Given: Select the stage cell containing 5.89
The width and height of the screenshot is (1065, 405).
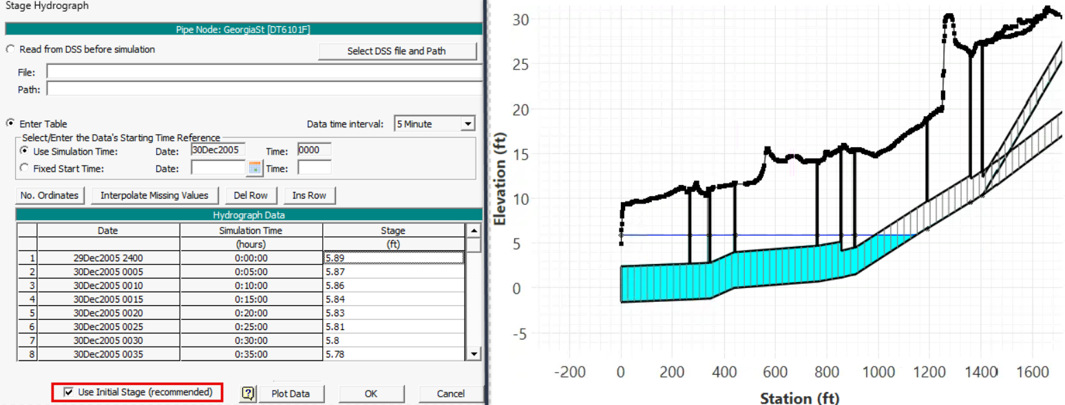Looking at the screenshot, I should [x=392, y=258].
